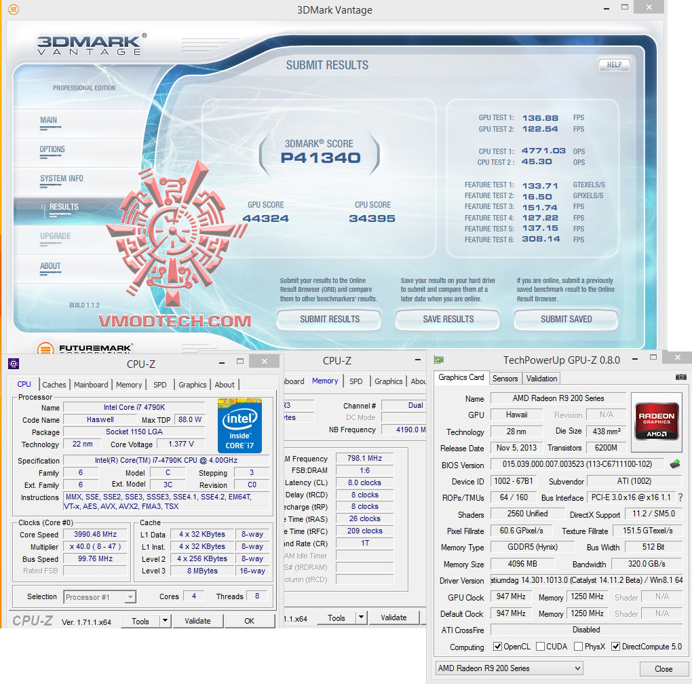Click Core Speed value 3990.48 MHz
Screen dimensions: 692x684
click(96, 534)
